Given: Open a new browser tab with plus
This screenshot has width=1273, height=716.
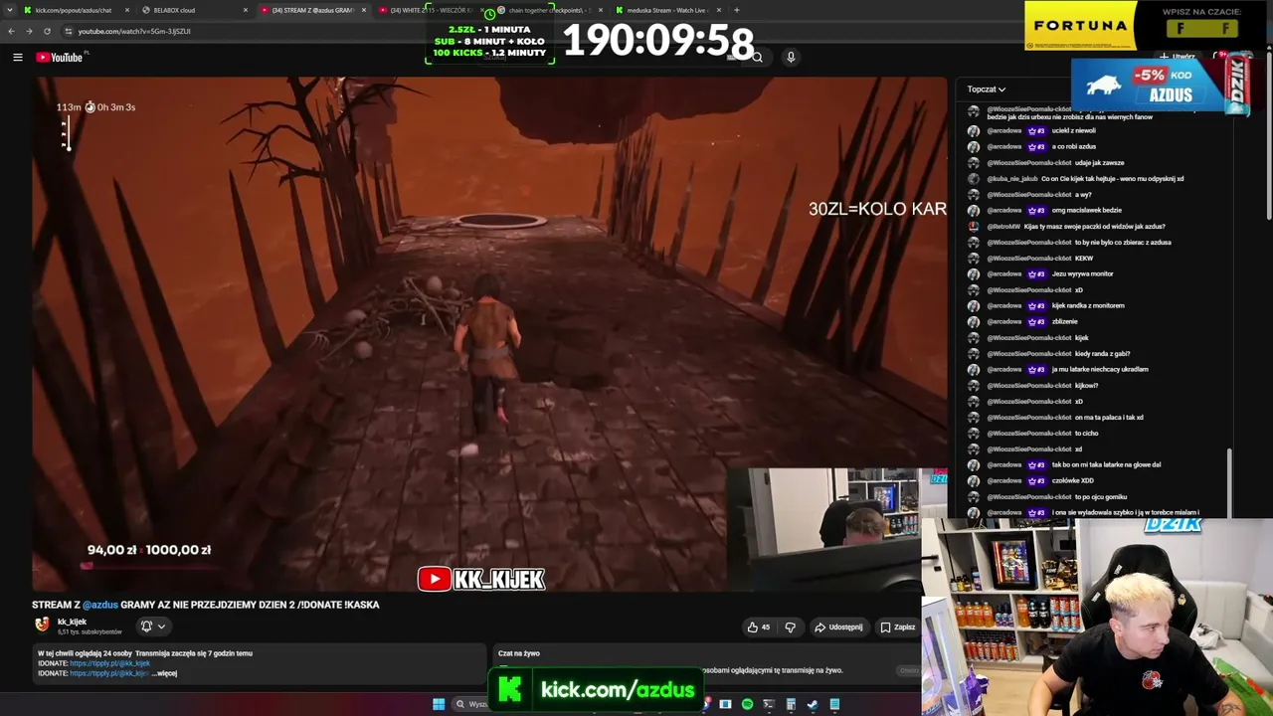Looking at the screenshot, I should coord(736,10).
